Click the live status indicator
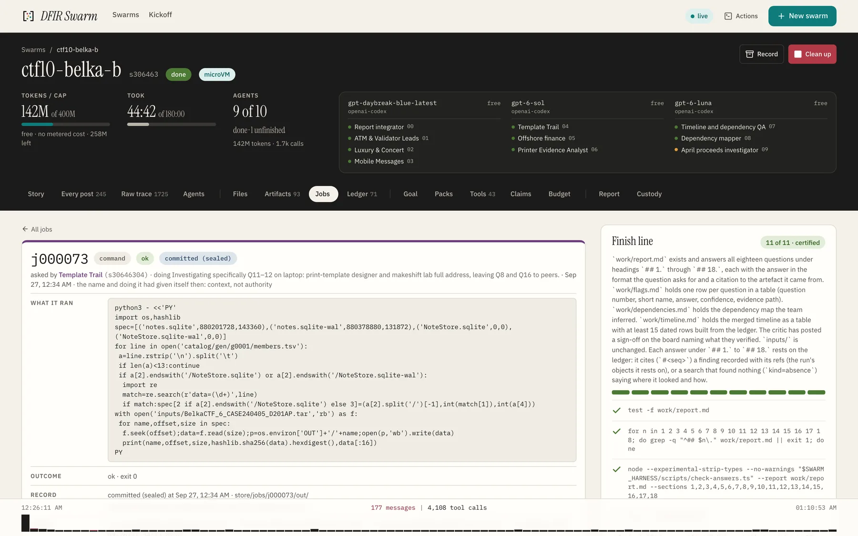 (x=699, y=16)
